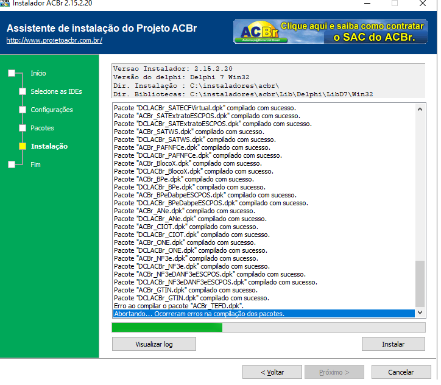Screen dimensions: 441x385
Task: Go back with the Voltar button
Action: pos(272,372)
